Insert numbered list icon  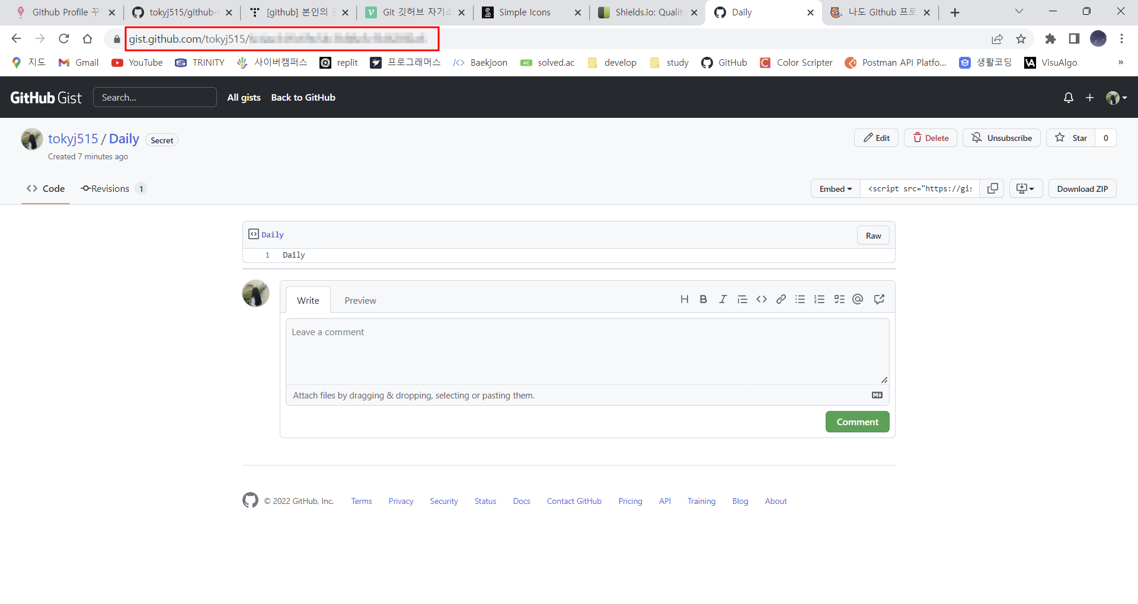820,300
